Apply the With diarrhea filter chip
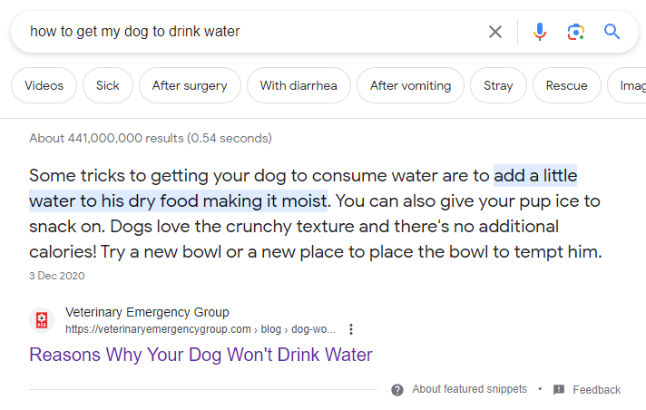Image resolution: width=646 pixels, height=410 pixels. click(299, 86)
